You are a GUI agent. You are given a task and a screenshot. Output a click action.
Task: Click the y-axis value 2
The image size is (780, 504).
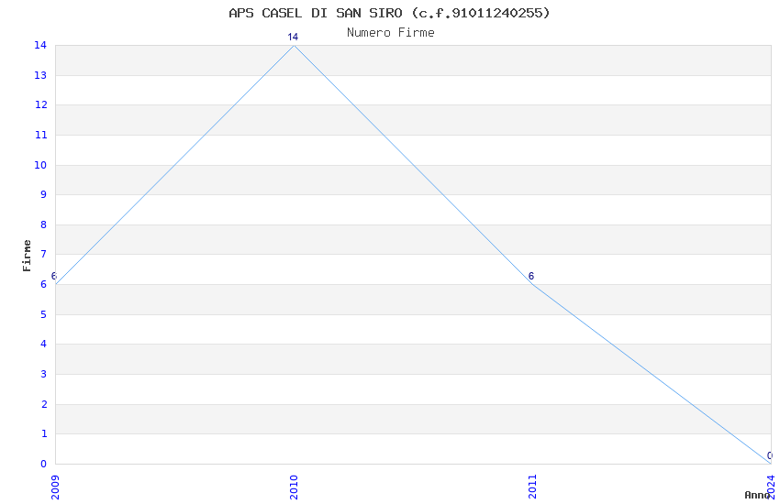coord(44,405)
